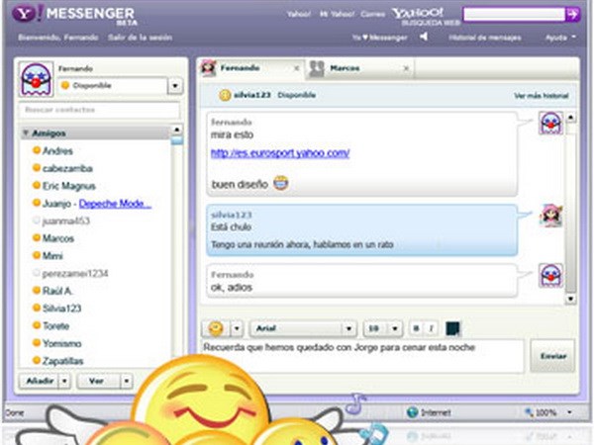Screen dimensions: 594x445
Task: Close the Fernando conversation tab
Action: click(x=295, y=69)
